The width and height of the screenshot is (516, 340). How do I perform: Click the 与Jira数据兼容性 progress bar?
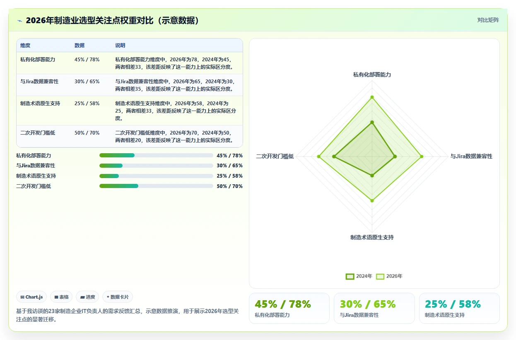(156, 166)
